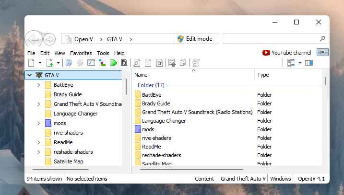
Task: Click the copy documents arrow icon
Action: tap(183, 63)
